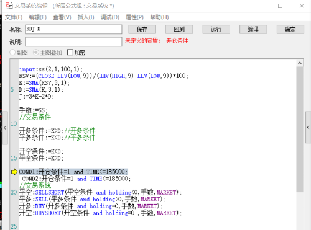
Task: Click the application icon in the title bar
Action: point(9,6)
